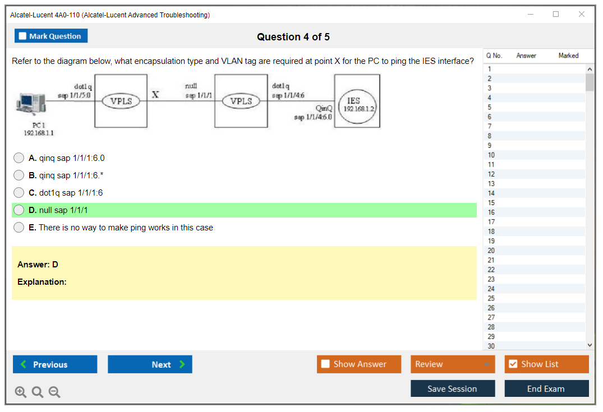Image resolution: width=603 pixels, height=412 pixels.
Task: Click the Save Session button
Action: coord(453,388)
